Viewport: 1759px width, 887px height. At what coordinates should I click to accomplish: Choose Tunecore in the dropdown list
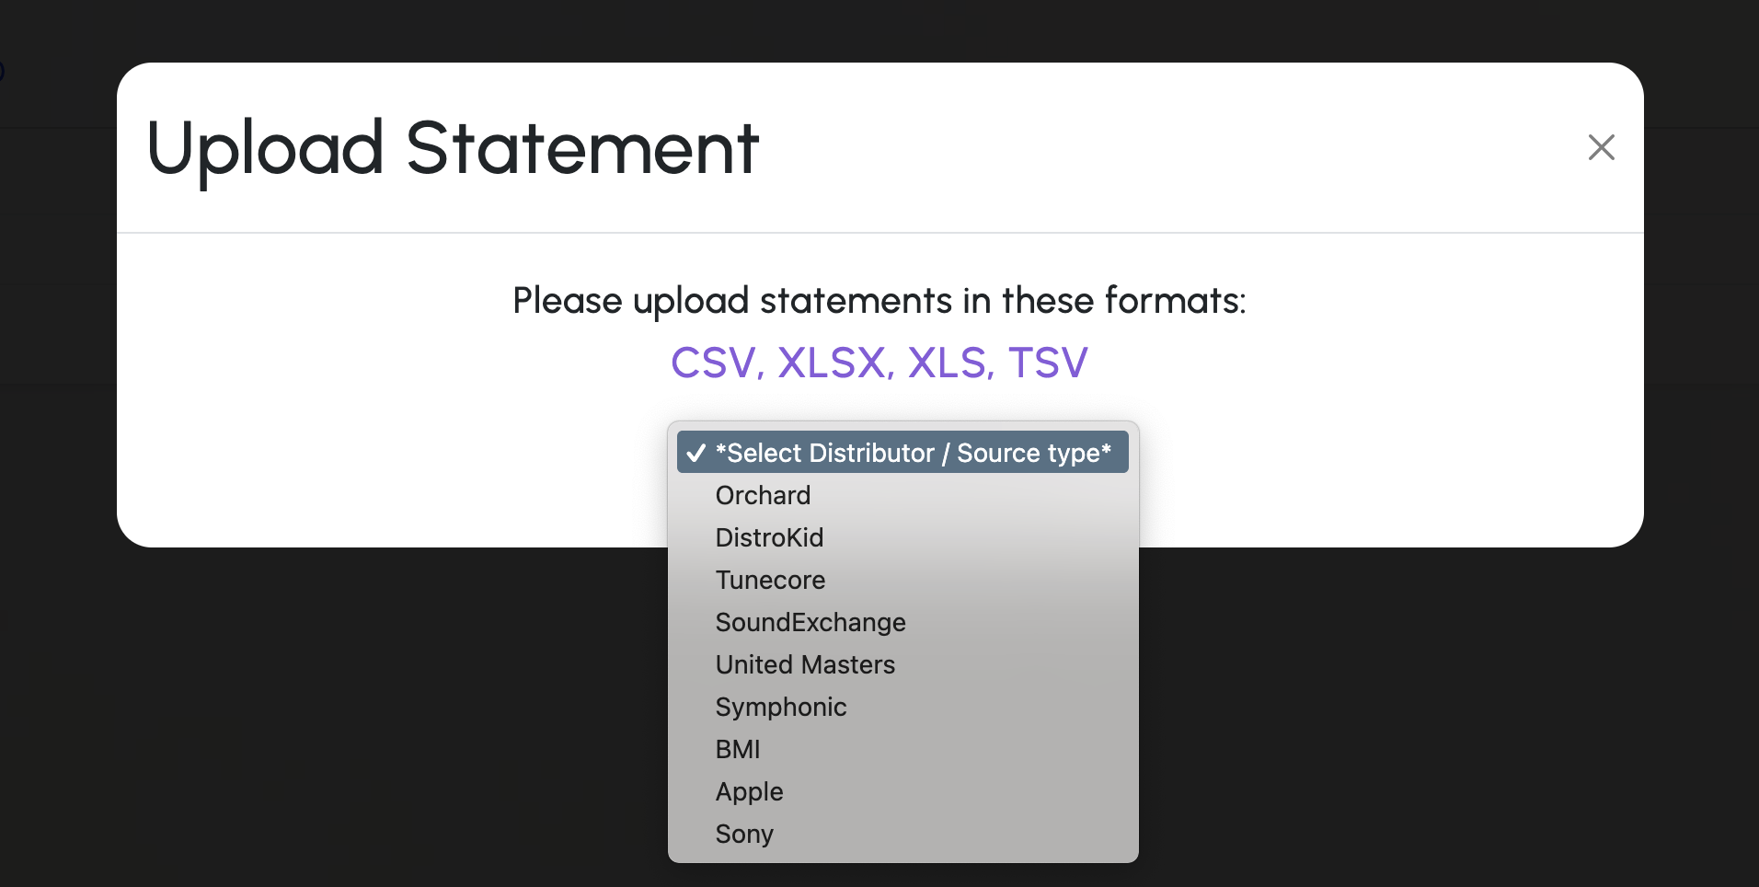(x=902, y=580)
